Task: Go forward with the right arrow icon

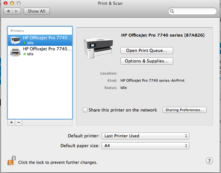Action: pyautogui.click(x=17, y=11)
